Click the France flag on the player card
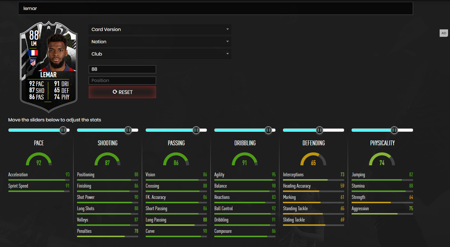450x247 pixels. (33, 53)
